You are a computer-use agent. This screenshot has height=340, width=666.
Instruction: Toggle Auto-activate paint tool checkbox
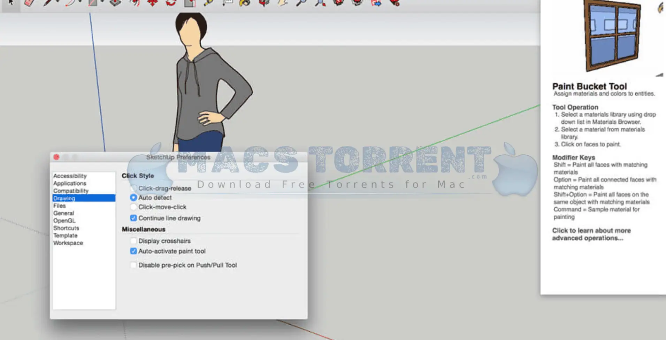click(133, 251)
